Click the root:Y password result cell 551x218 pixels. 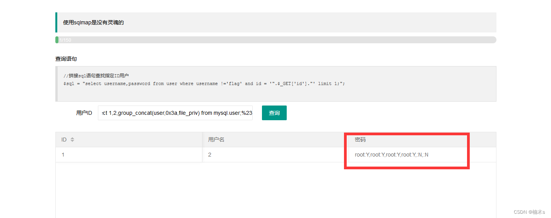(422, 155)
